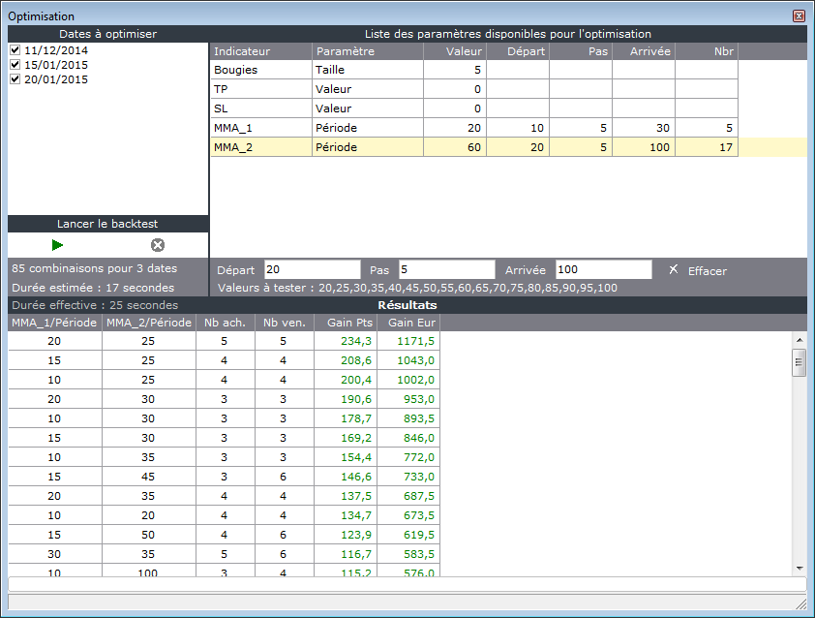This screenshot has height=618, width=815.
Task: Select the Bougies Taille parameter row
Action: point(474,70)
